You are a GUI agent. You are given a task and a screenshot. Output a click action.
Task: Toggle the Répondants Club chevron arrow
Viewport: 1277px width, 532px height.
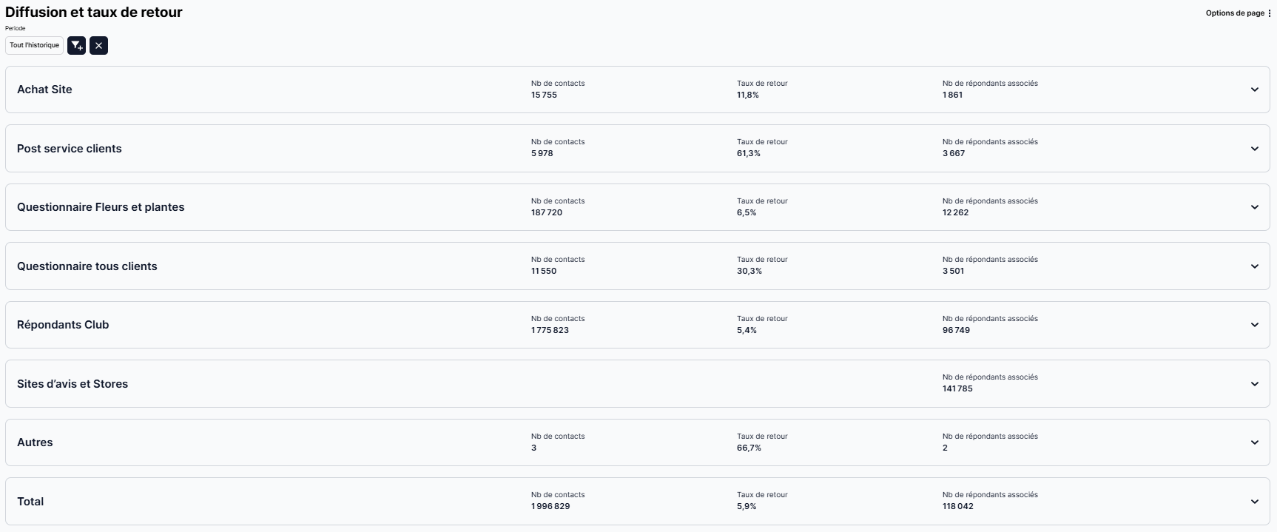[x=1254, y=325]
